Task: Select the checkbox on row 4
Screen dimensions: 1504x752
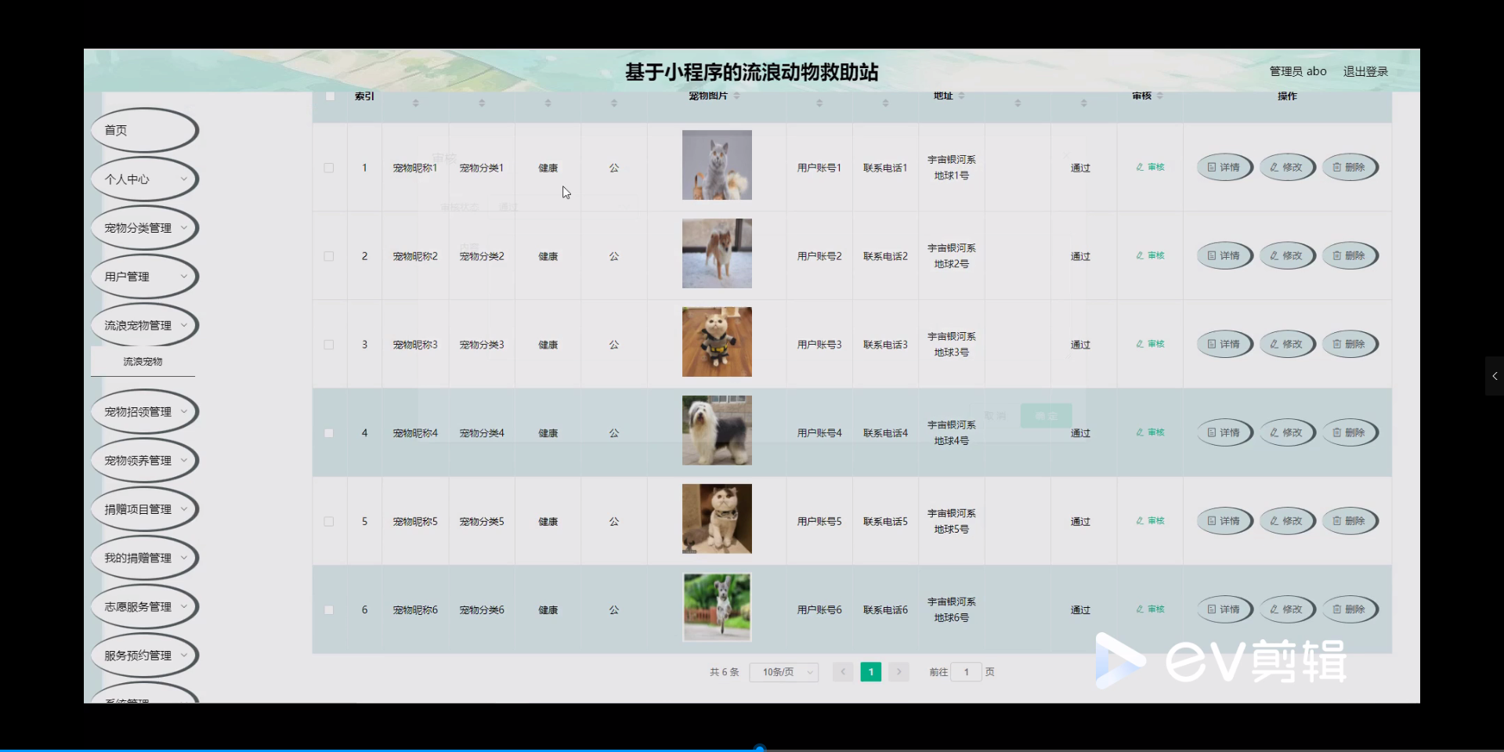Action: (329, 433)
